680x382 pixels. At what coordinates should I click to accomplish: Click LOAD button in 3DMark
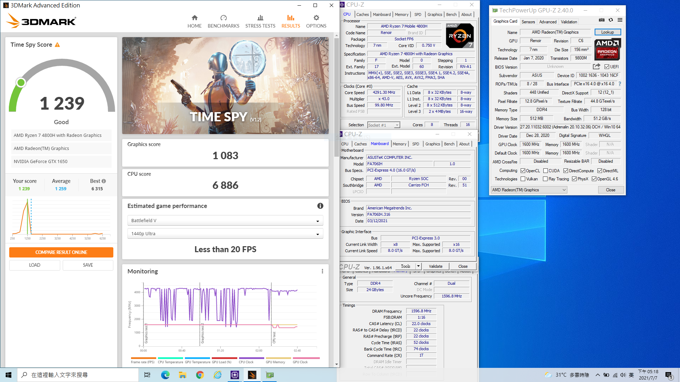[35, 265]
